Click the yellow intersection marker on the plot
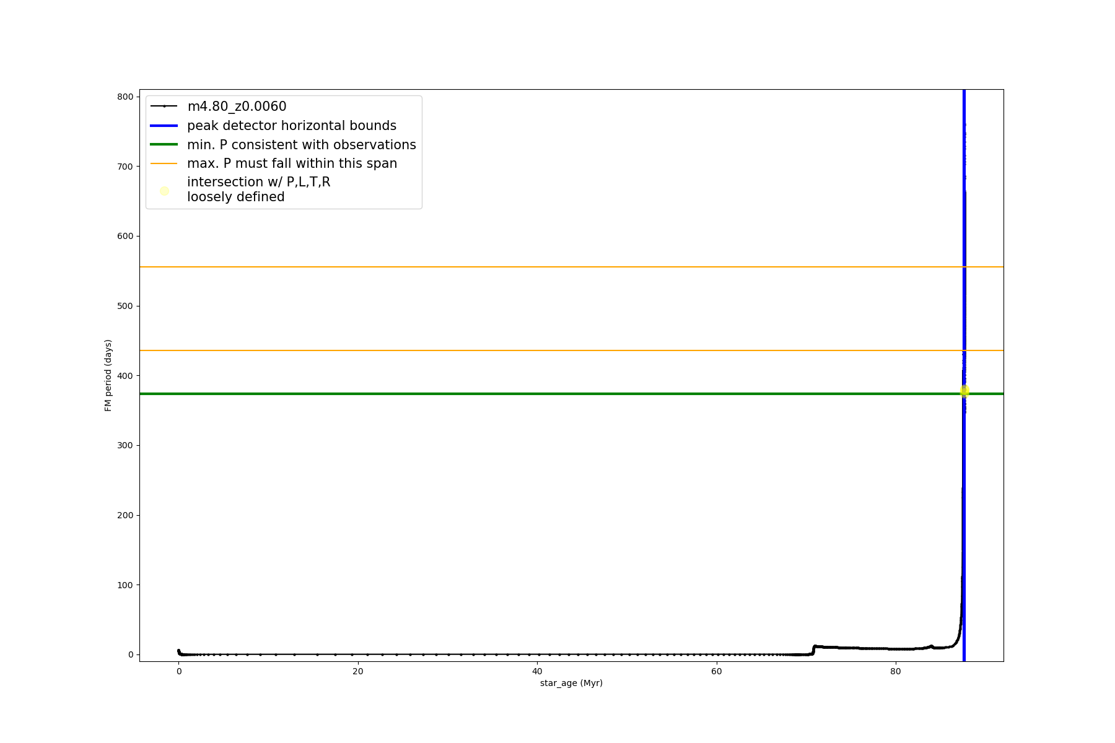Viewport: 1115px width, 743px height. click(964, 391)
